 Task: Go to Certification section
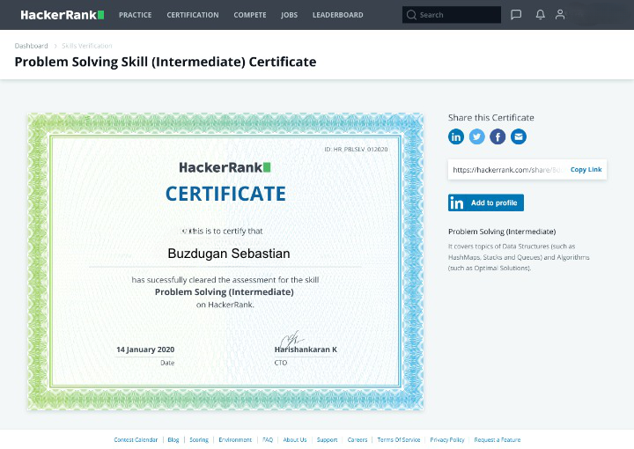(x=192, y=15)
